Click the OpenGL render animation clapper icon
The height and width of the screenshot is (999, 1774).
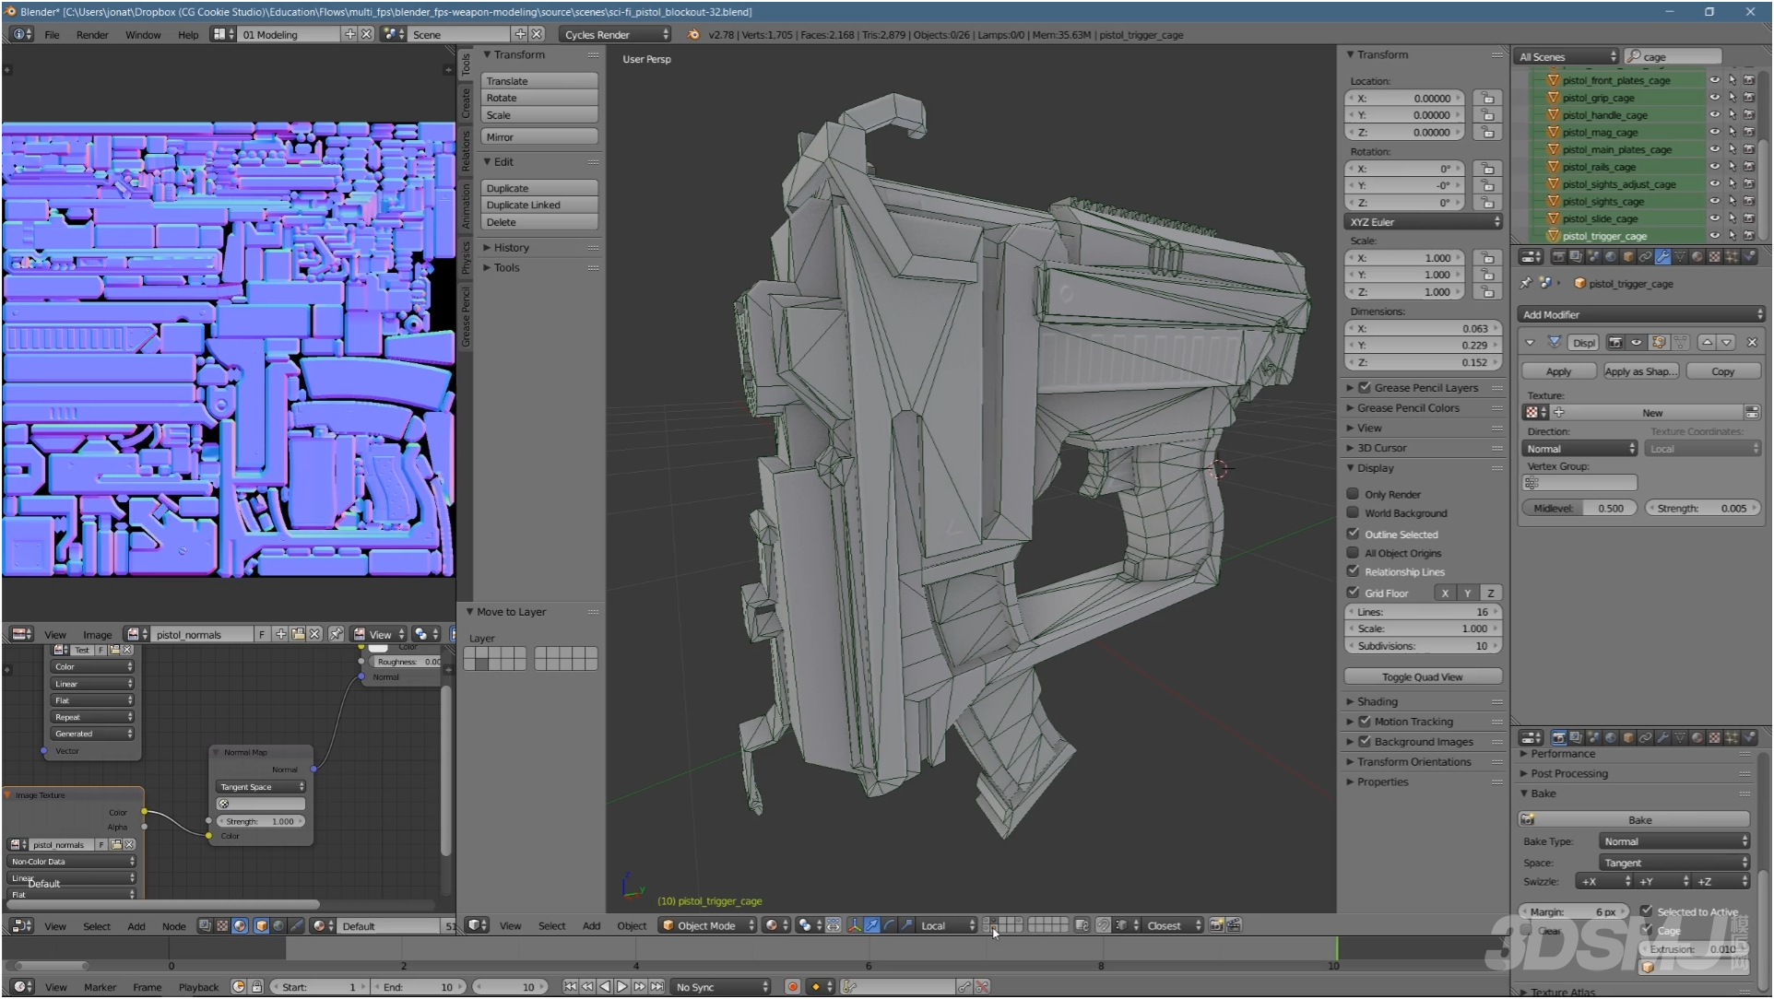click(x=1234, y=925)
